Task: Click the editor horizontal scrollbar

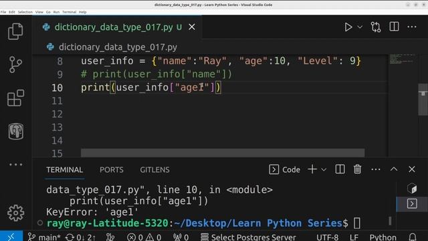Action: click(x=223, y=153)
